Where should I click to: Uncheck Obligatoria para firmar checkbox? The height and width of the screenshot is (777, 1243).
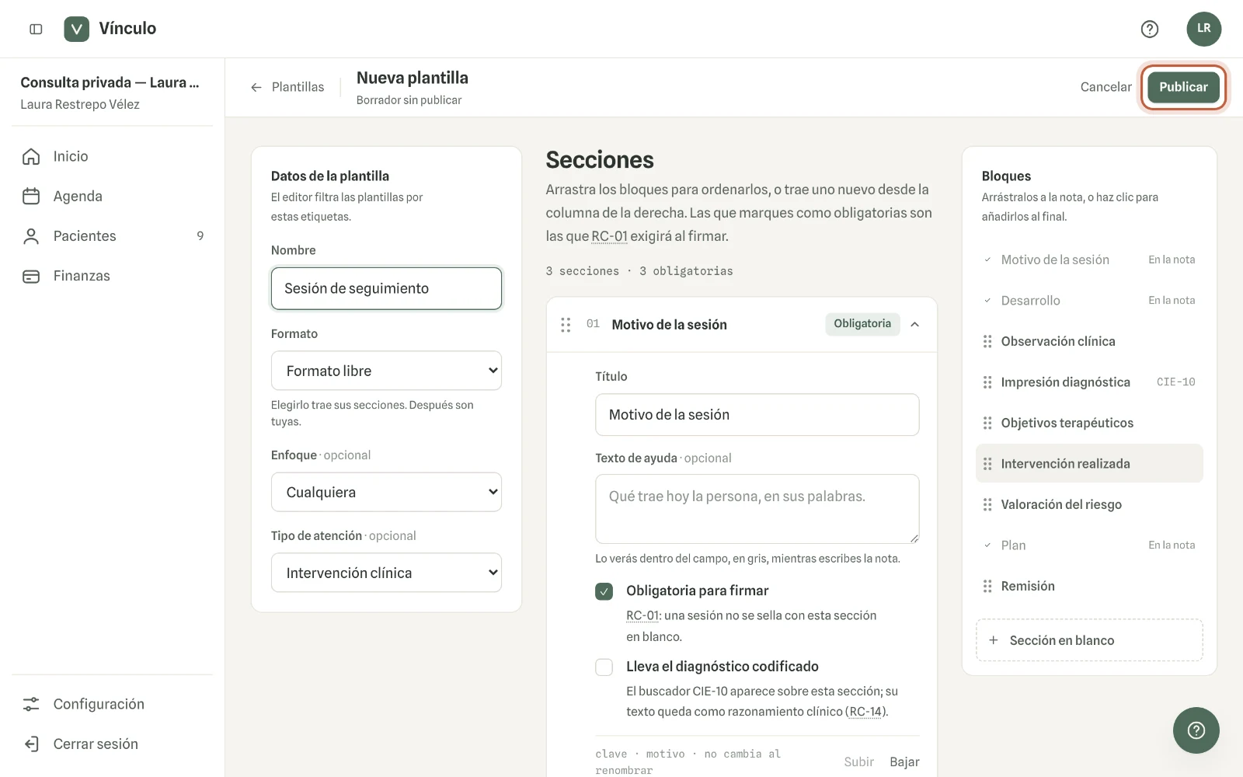[x=604, y=591]
